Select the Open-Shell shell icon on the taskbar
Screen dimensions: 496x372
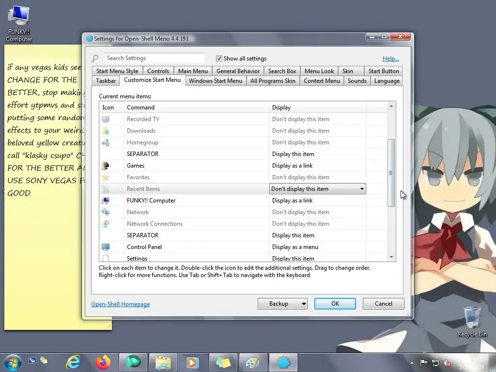283,362
